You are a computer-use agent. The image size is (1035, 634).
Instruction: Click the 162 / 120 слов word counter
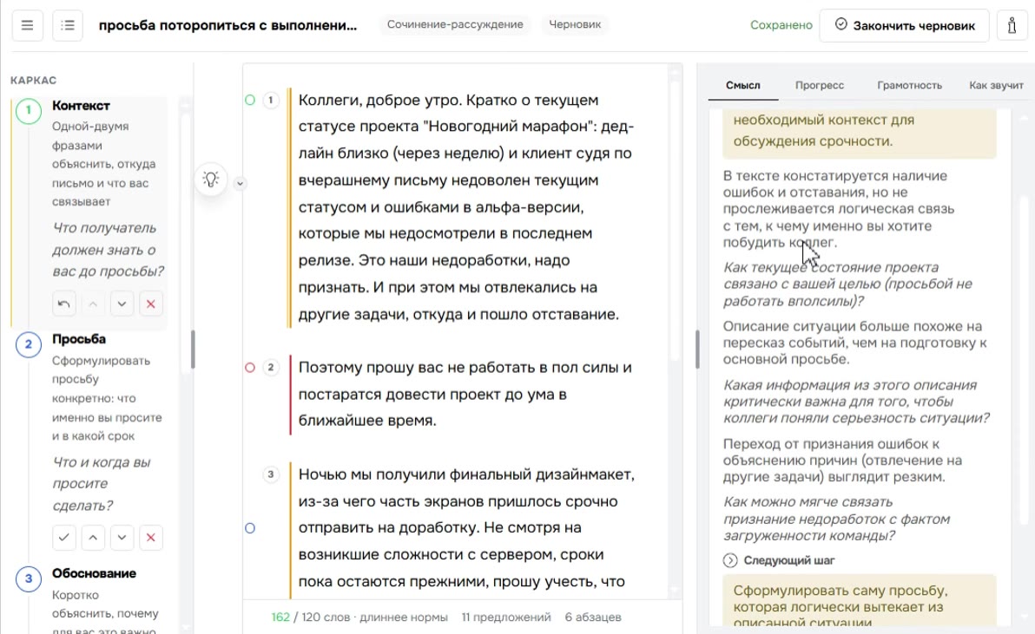click(359, 618)
